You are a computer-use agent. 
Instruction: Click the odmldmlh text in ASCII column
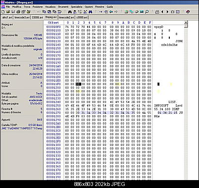pyautogui.click(x=169, y=45)
